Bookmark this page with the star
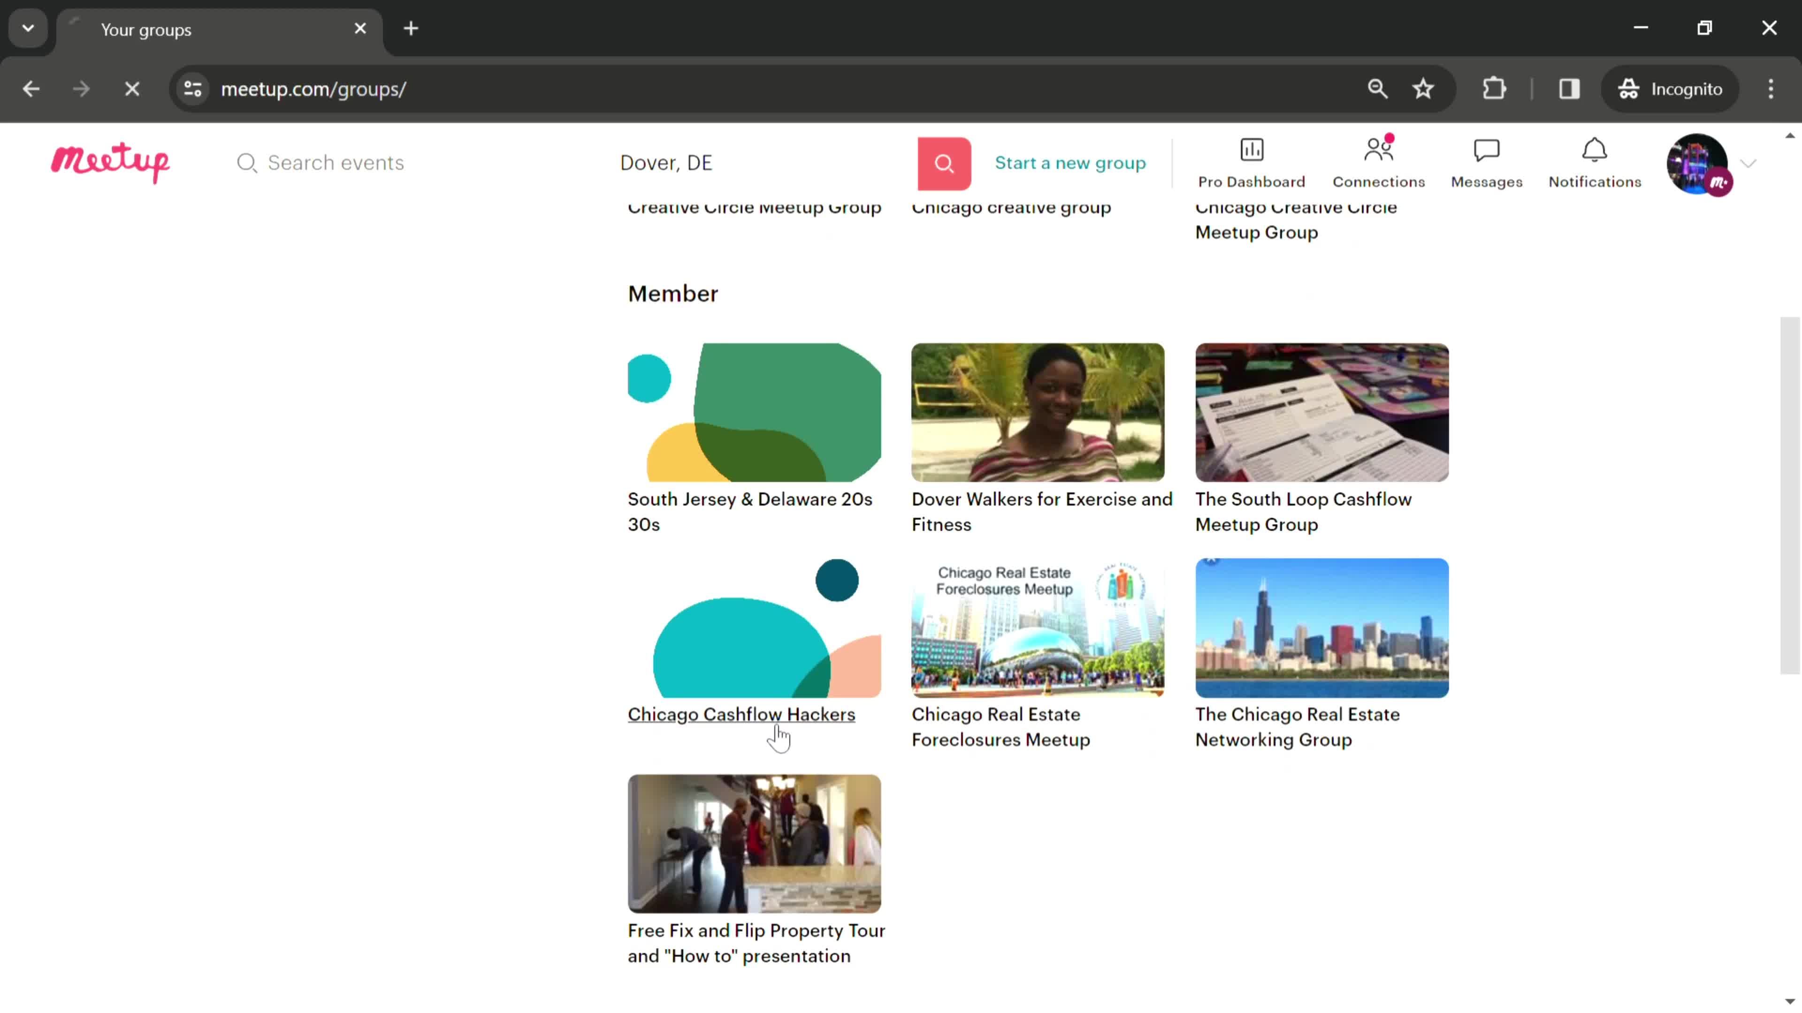1802x1013 pixels. tap(1423, 89)
